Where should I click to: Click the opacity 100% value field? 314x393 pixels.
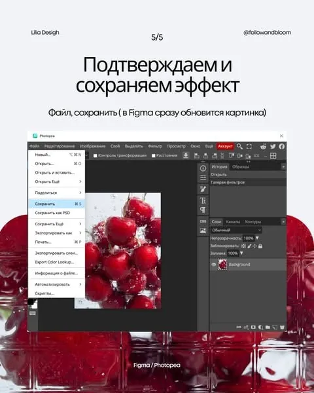pyautogui.click(x=249, y=238)
